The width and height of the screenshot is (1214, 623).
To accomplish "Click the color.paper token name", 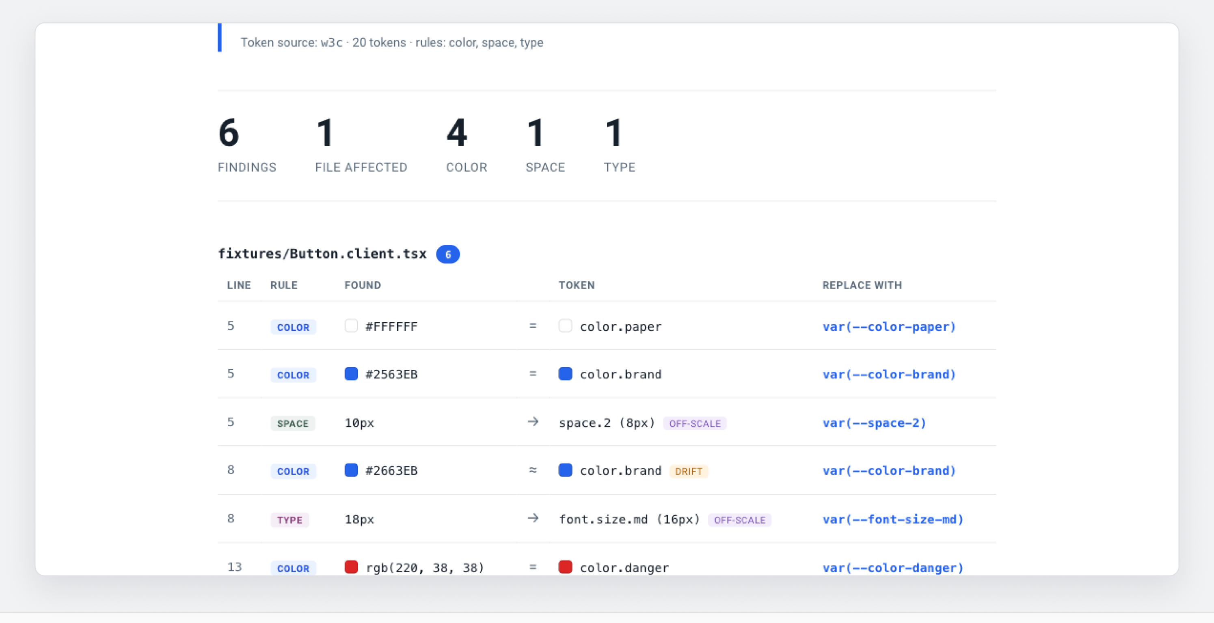I will coord(621,327).
